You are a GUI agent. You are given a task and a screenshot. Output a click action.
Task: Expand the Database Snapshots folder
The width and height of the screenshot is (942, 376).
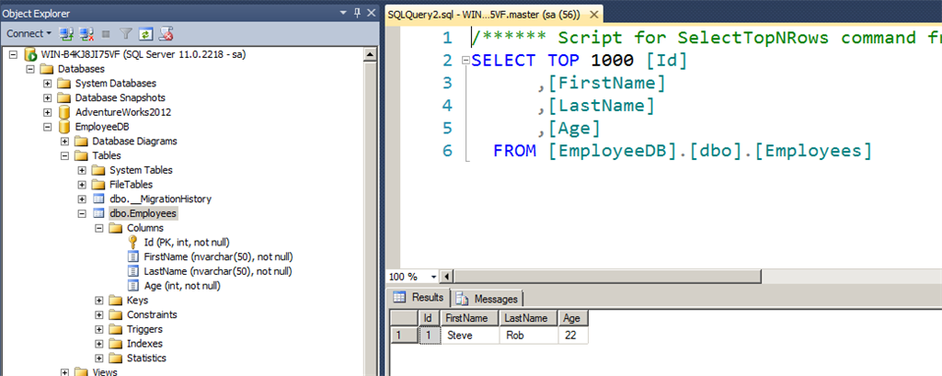48,97
